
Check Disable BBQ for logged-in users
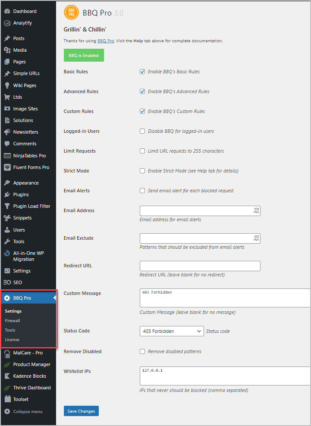point(142,131)
